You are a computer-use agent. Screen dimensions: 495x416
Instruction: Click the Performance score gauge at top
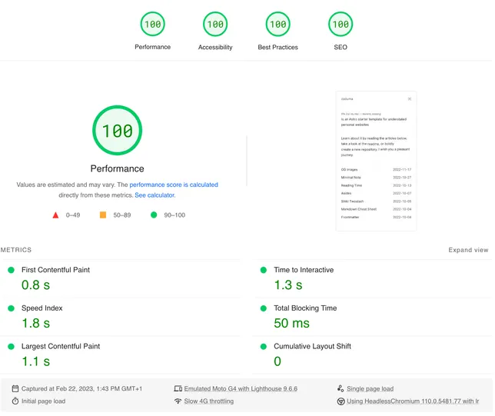pyautogui.click(x=152, y=25)
